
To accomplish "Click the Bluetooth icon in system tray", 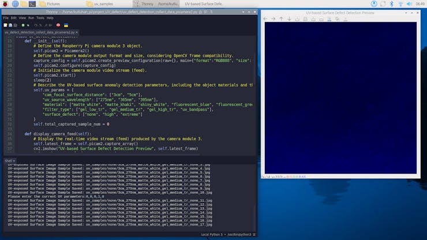I will (392, 4).
